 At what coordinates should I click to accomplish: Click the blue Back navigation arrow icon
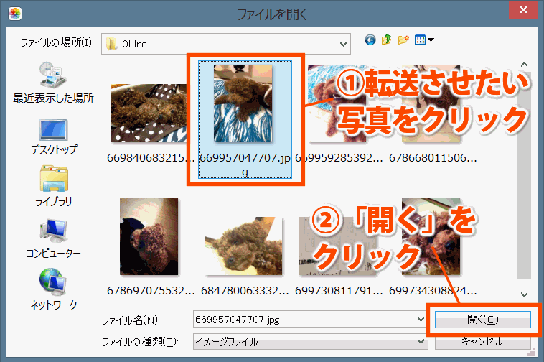pos(370,41)
